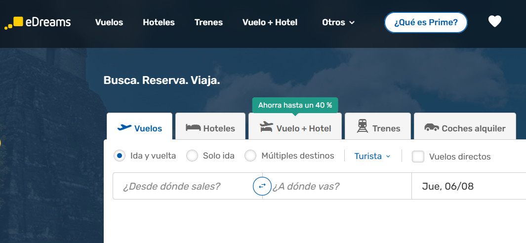
Task: Click the Busca. Reserva. Viaja. heading
Action: click(162, 81)
